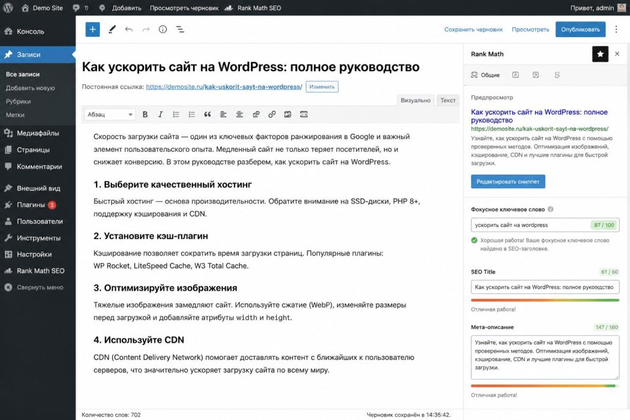
Task: Click the Просмотреть preview link
Action: point(530,30)
